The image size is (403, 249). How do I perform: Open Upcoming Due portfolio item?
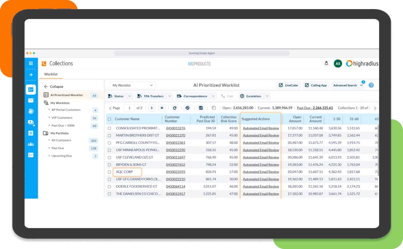pos(62,156)
